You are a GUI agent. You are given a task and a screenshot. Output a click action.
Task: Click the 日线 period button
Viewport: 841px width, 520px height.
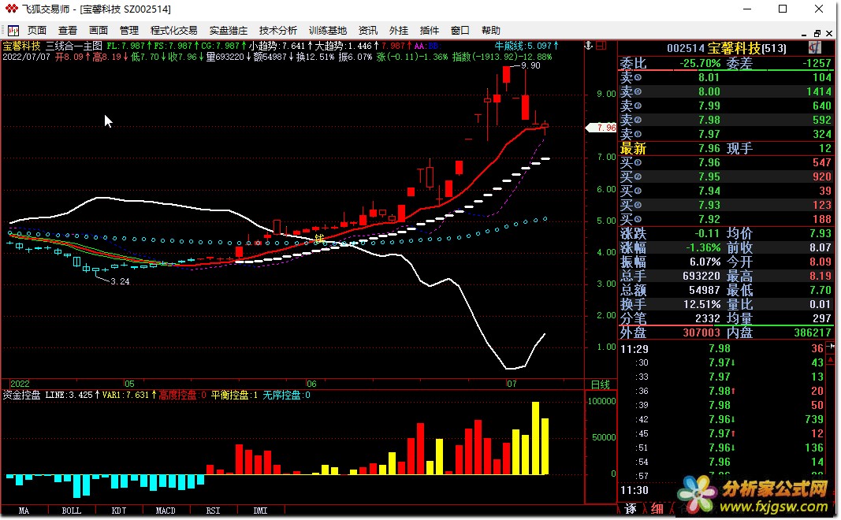(x=600, y=384)
